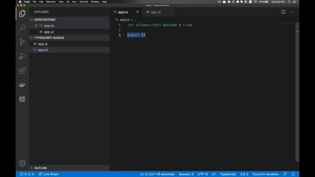Image resolution: width=315 pixels, height=177 pixels.
Task: Open app.js in TYPESCRIPT-BASICS folder
Action: [69, 44]
